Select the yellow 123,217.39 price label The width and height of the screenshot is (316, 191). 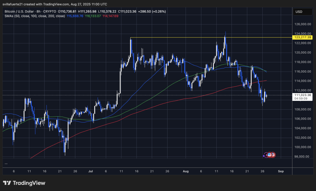(x=303, y=38)
